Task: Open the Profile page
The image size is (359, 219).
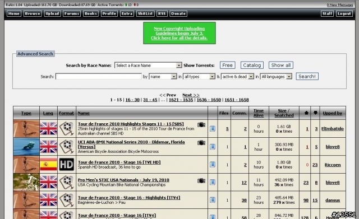Action: tap(109, 13)
